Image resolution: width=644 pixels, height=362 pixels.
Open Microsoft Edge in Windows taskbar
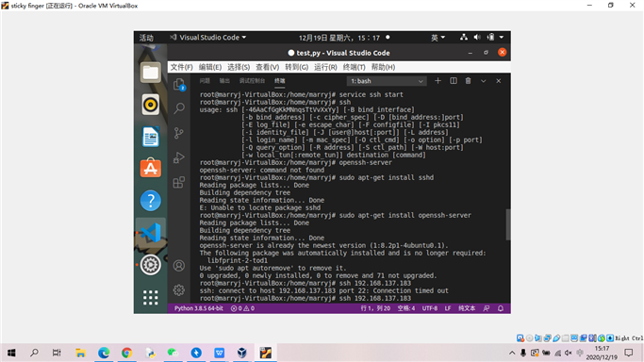pyautogui.click(x=104, y=353)
